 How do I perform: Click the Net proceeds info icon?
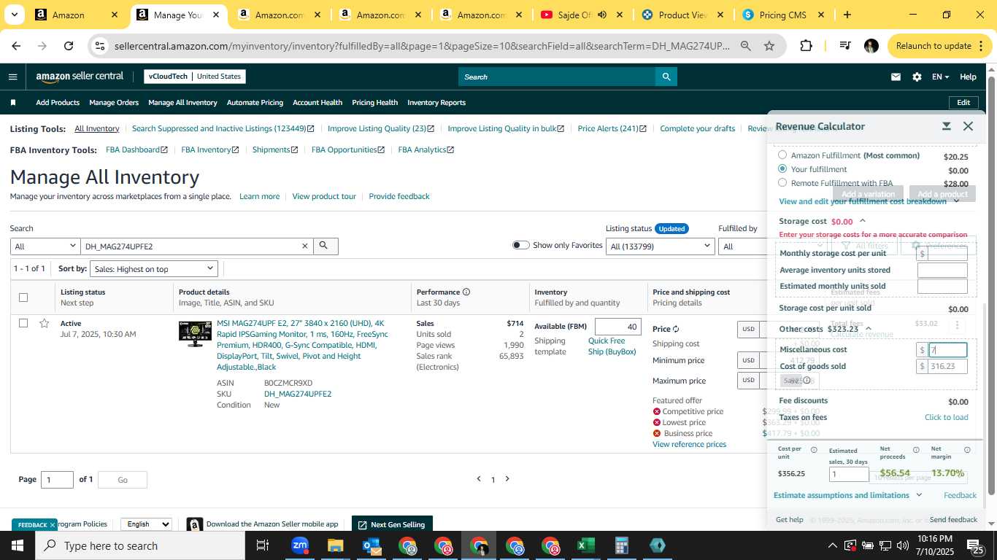point(916,450)
